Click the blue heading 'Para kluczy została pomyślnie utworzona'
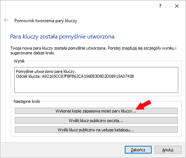Screen dimensions: 186x158 (62, 37)
